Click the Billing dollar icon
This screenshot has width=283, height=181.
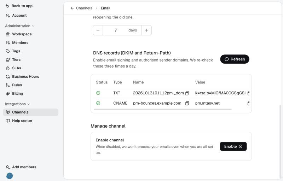point(8,93)
